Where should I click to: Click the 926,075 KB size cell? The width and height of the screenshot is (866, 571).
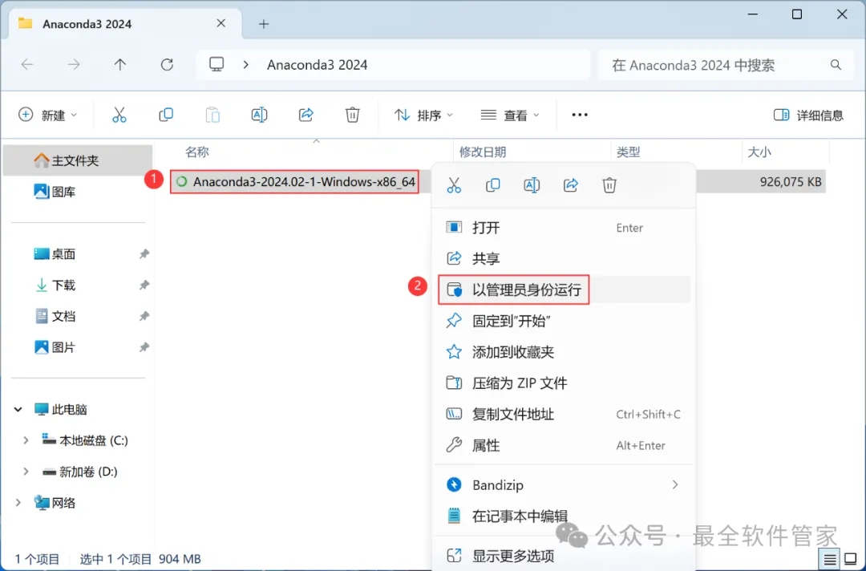pos(791,182)
